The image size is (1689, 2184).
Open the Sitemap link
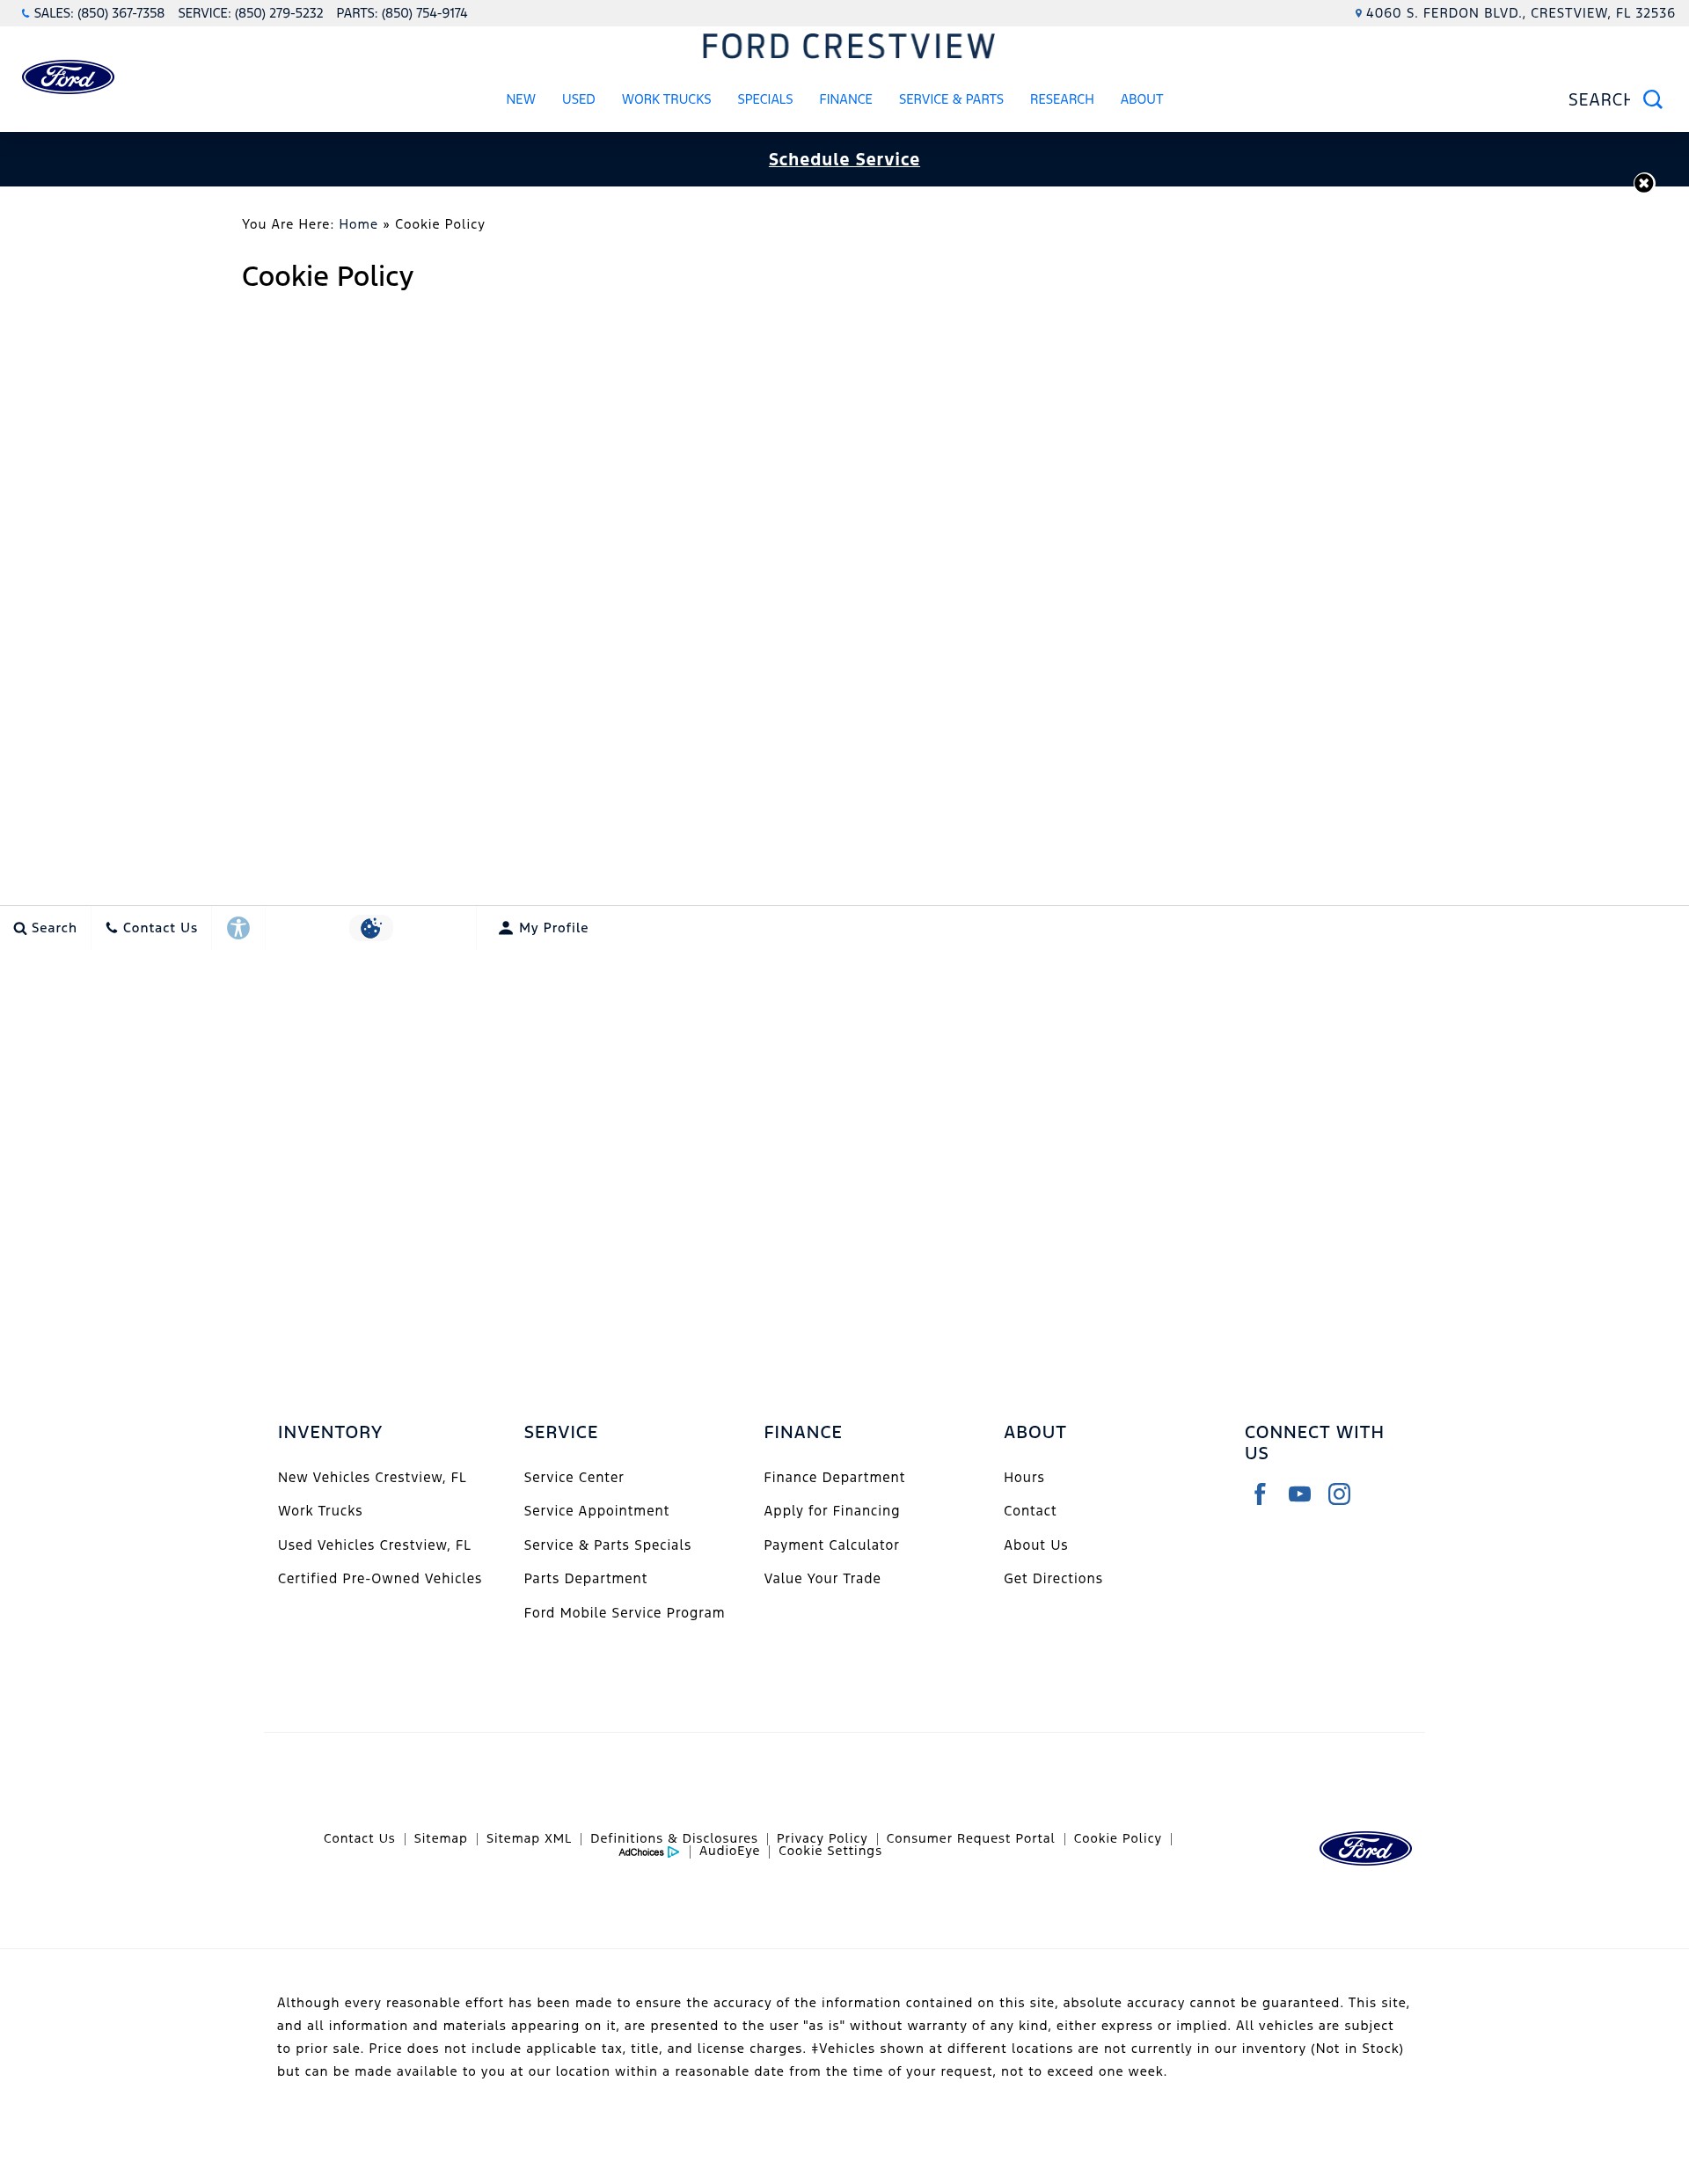point(441,1838)
